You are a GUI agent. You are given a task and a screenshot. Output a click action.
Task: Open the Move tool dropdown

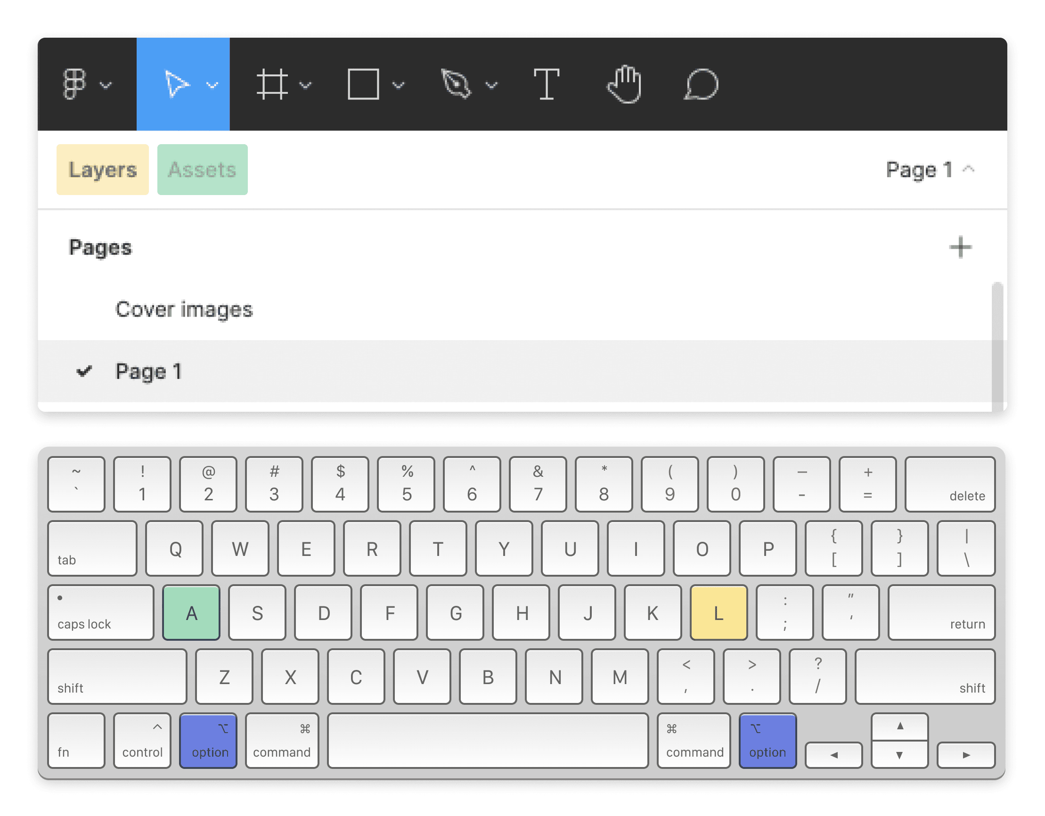(212, 85)
